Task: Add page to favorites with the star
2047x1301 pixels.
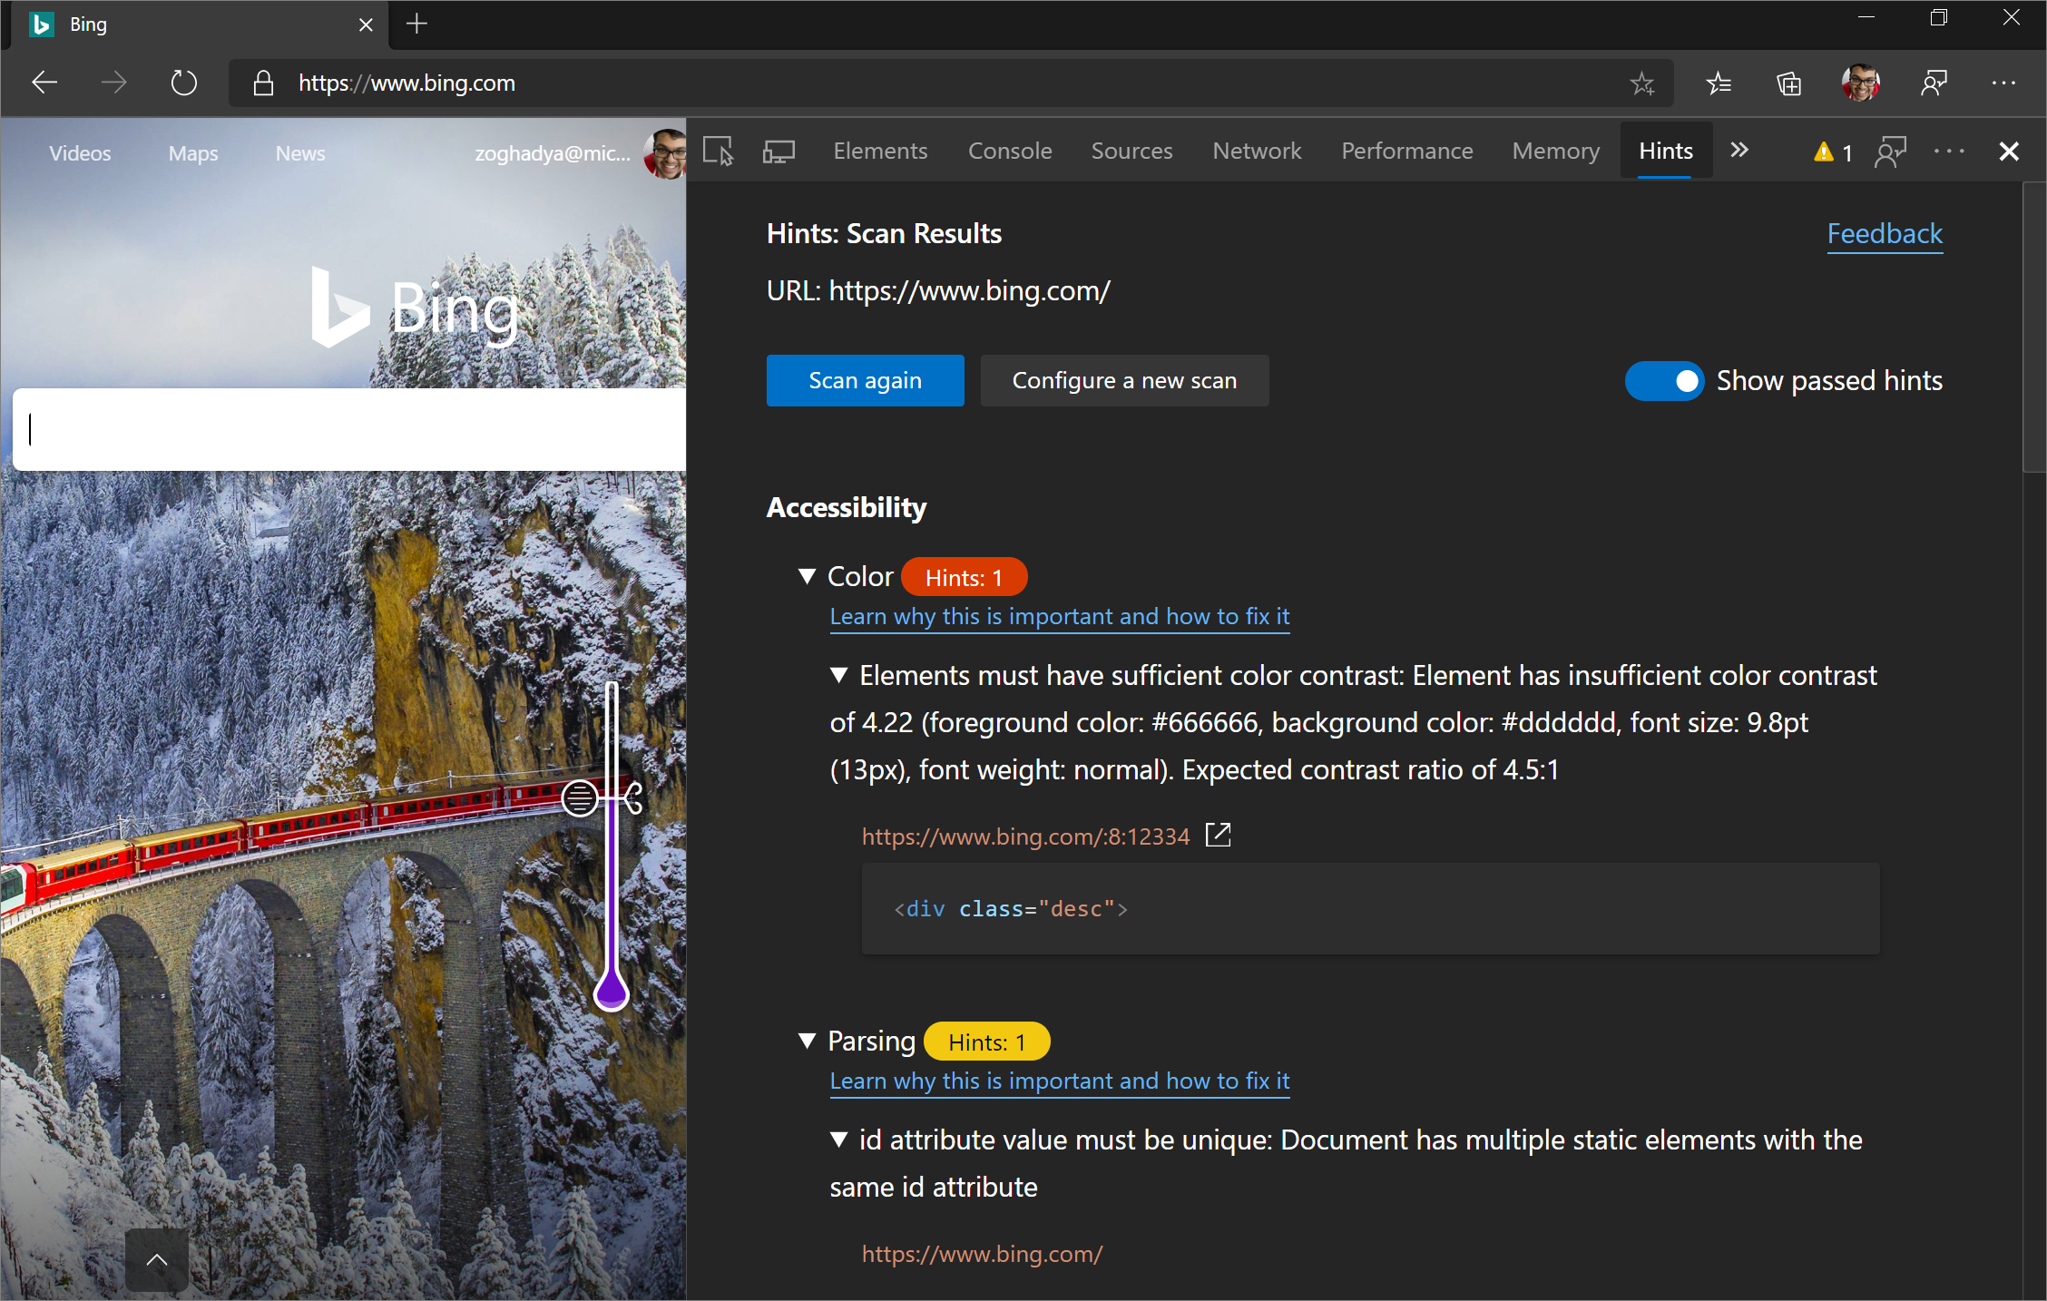Action: pos(1642,83)
